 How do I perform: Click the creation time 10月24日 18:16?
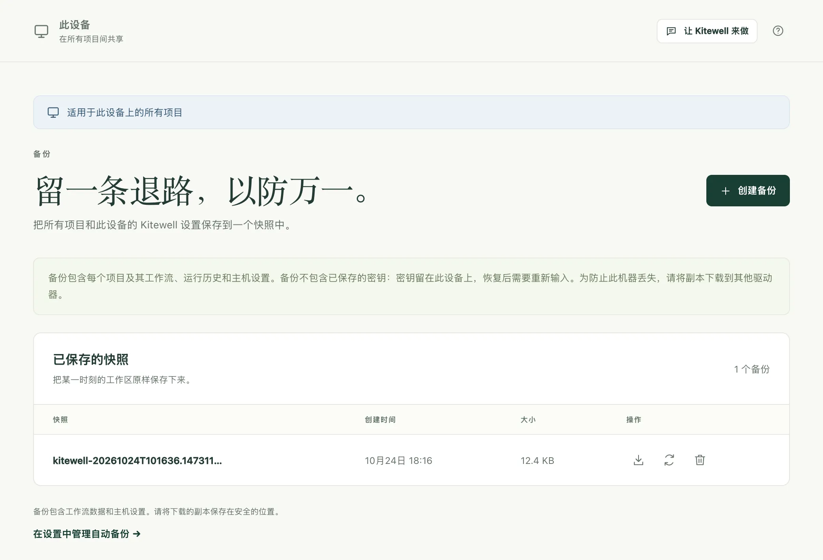tap(398, 460)
